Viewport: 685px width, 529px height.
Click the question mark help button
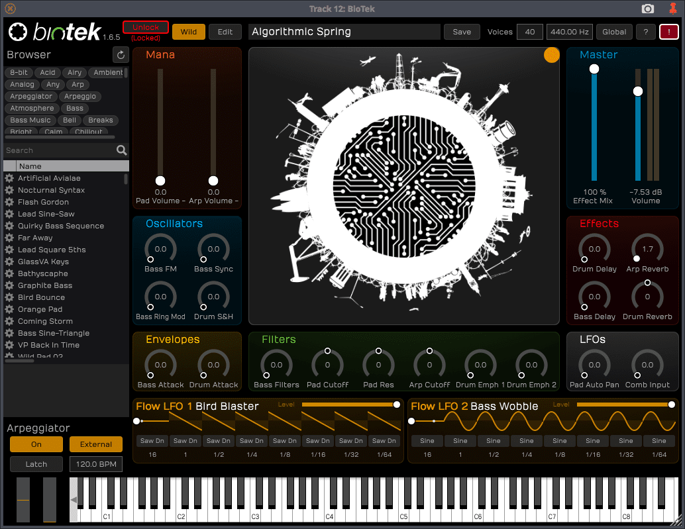[x=645, y=32]
